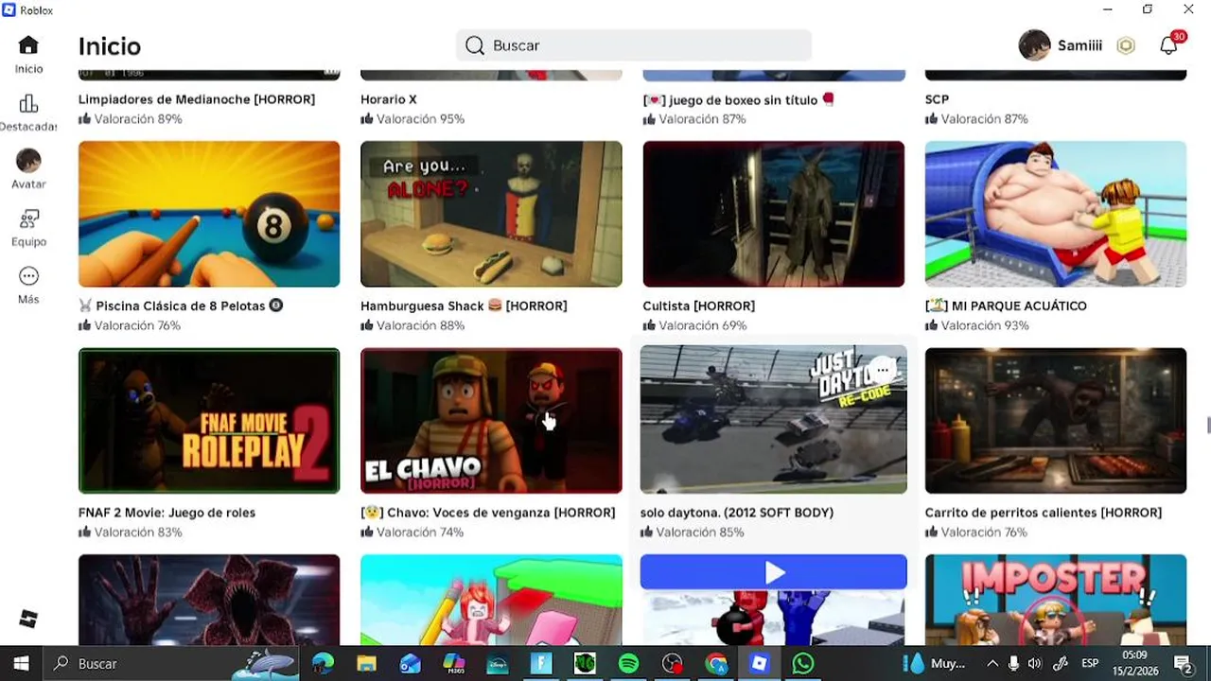Open WhatsApp from the taskbar
The height and width of the screenshot is (681, 1211).
click(802, 664)
